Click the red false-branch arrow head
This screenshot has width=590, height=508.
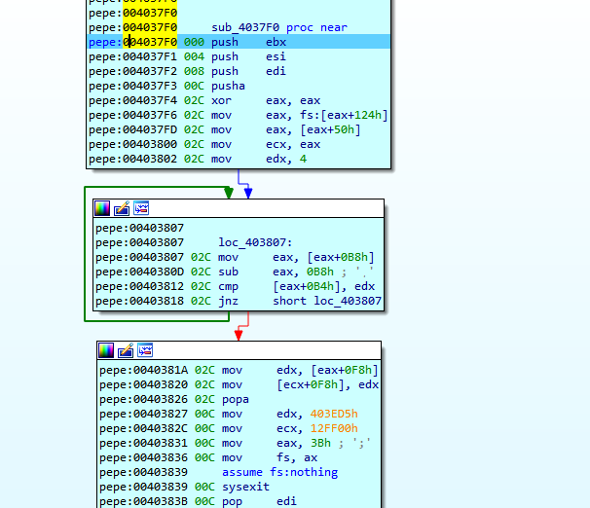pyautogui.click(x=237, y=336)
